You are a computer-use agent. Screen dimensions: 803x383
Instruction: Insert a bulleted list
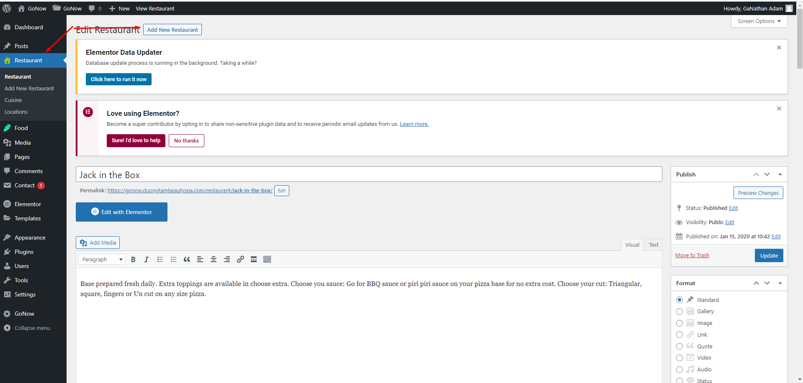(160, 260)
